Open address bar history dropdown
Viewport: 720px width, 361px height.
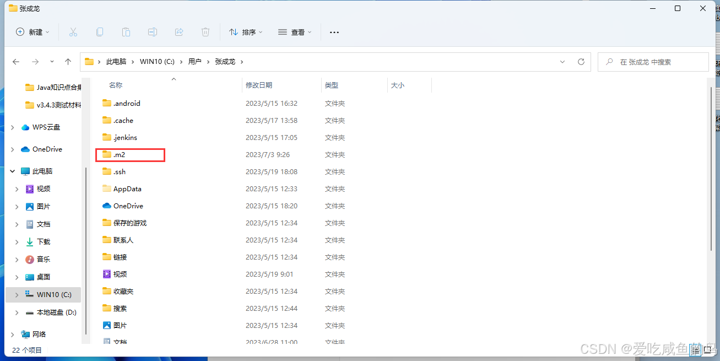pos(562,62)
